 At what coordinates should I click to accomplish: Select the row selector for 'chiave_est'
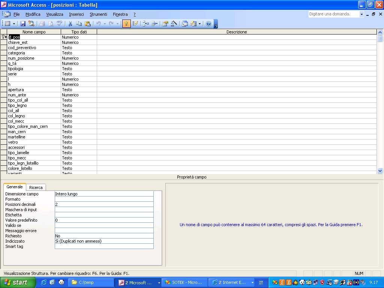pos(4,42)
